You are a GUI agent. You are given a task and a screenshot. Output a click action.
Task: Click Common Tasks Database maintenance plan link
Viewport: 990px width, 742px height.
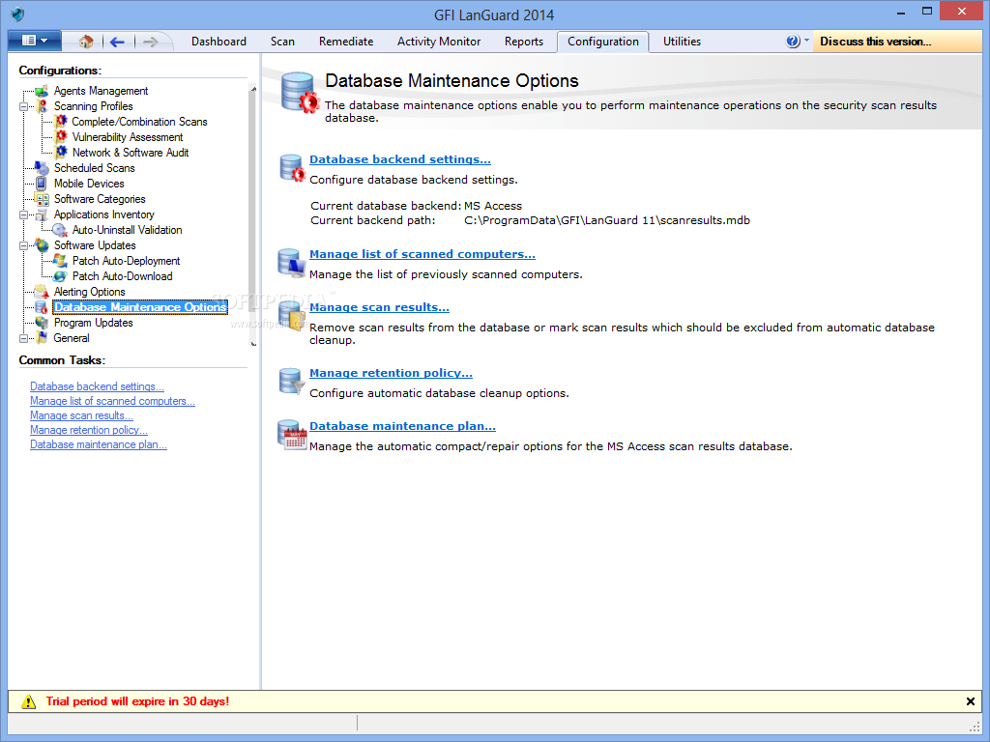tap(99, 444)
